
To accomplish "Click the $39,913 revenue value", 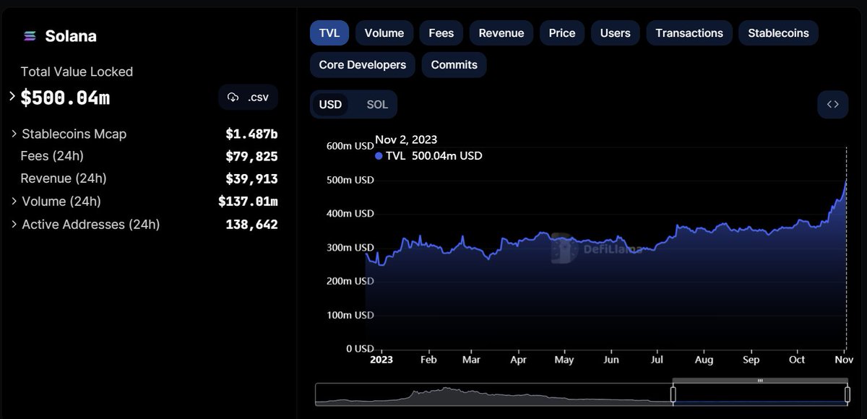I will click(251, 179).
